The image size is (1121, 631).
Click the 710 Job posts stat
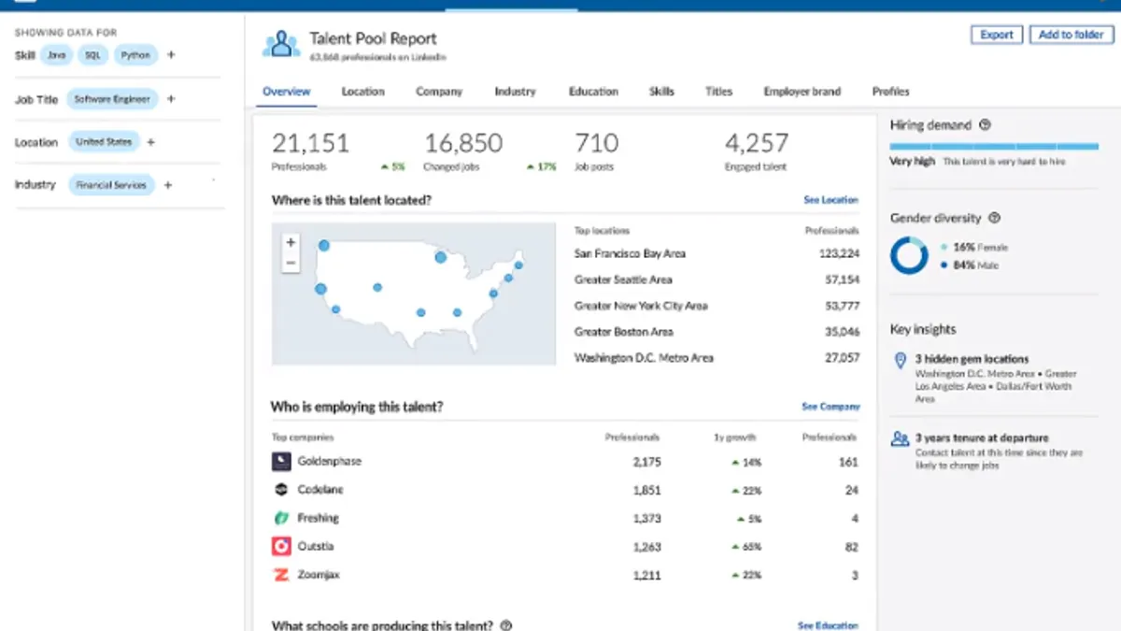click(596, 151)
